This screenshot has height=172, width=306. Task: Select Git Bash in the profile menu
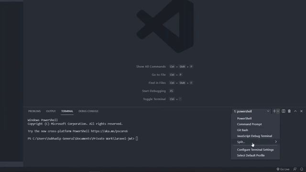(x=255, y=130)
